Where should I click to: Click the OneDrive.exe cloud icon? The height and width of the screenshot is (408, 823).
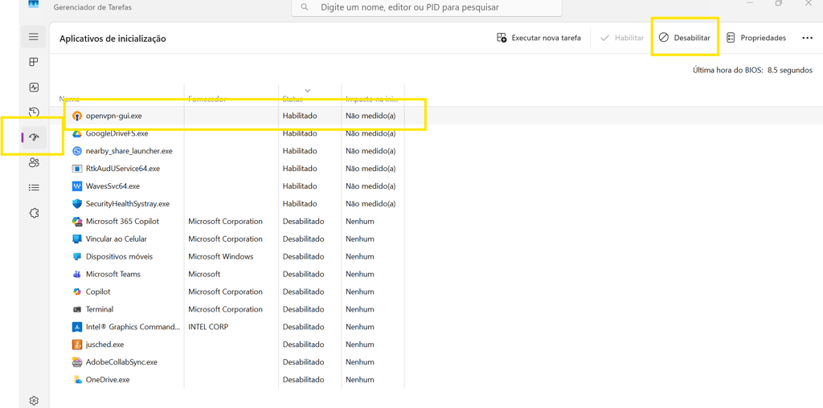[76, 380]
